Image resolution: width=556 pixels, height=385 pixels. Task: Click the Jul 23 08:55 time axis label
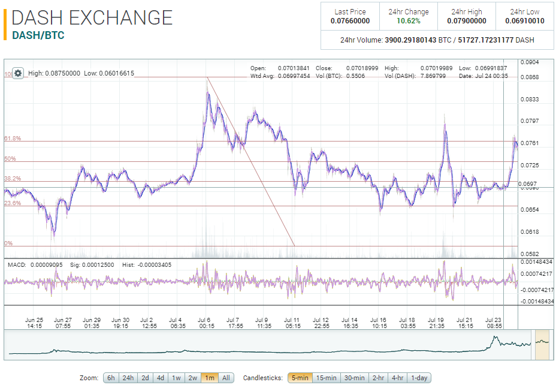(x=494, y=323)
